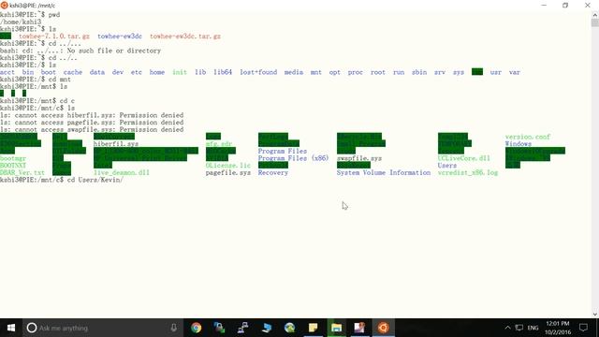
Task: Click 'swapfile.sys' in the file listing
Action: tap(359, 158)
